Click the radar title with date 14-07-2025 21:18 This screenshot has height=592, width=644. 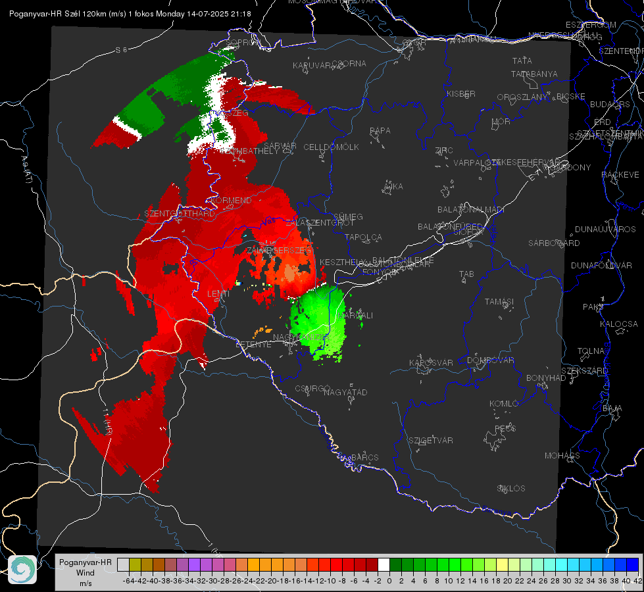pyautogui.click(x=130, y=14)
